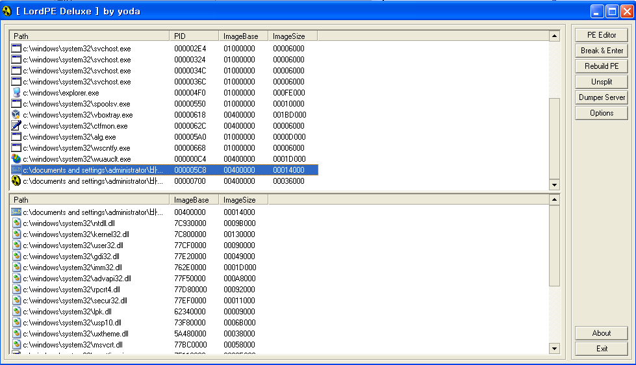Viewport: 636px width, 365px height.
Task: Click module list scrollbar up arrow
Action: (555, 200)
